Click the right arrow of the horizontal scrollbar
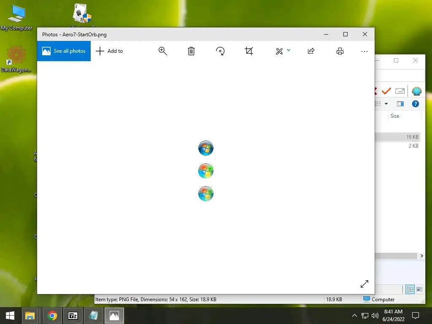 tap(421, 256)
